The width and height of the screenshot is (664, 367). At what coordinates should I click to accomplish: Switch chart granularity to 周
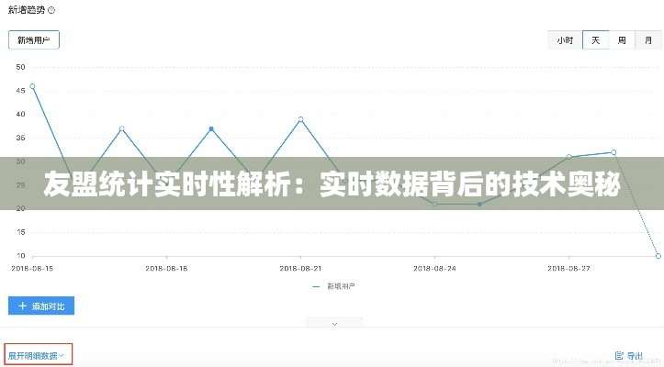pos(622,40)
